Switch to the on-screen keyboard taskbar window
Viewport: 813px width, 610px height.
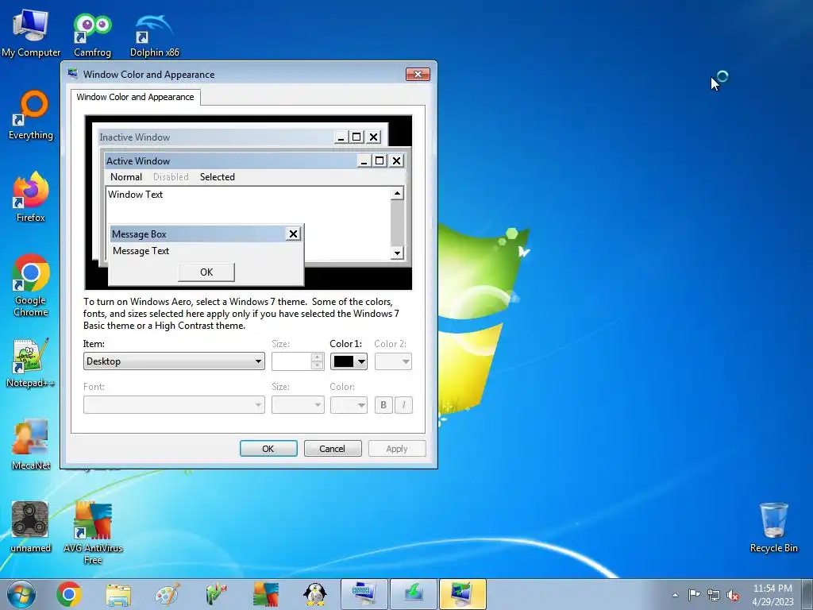364,594
